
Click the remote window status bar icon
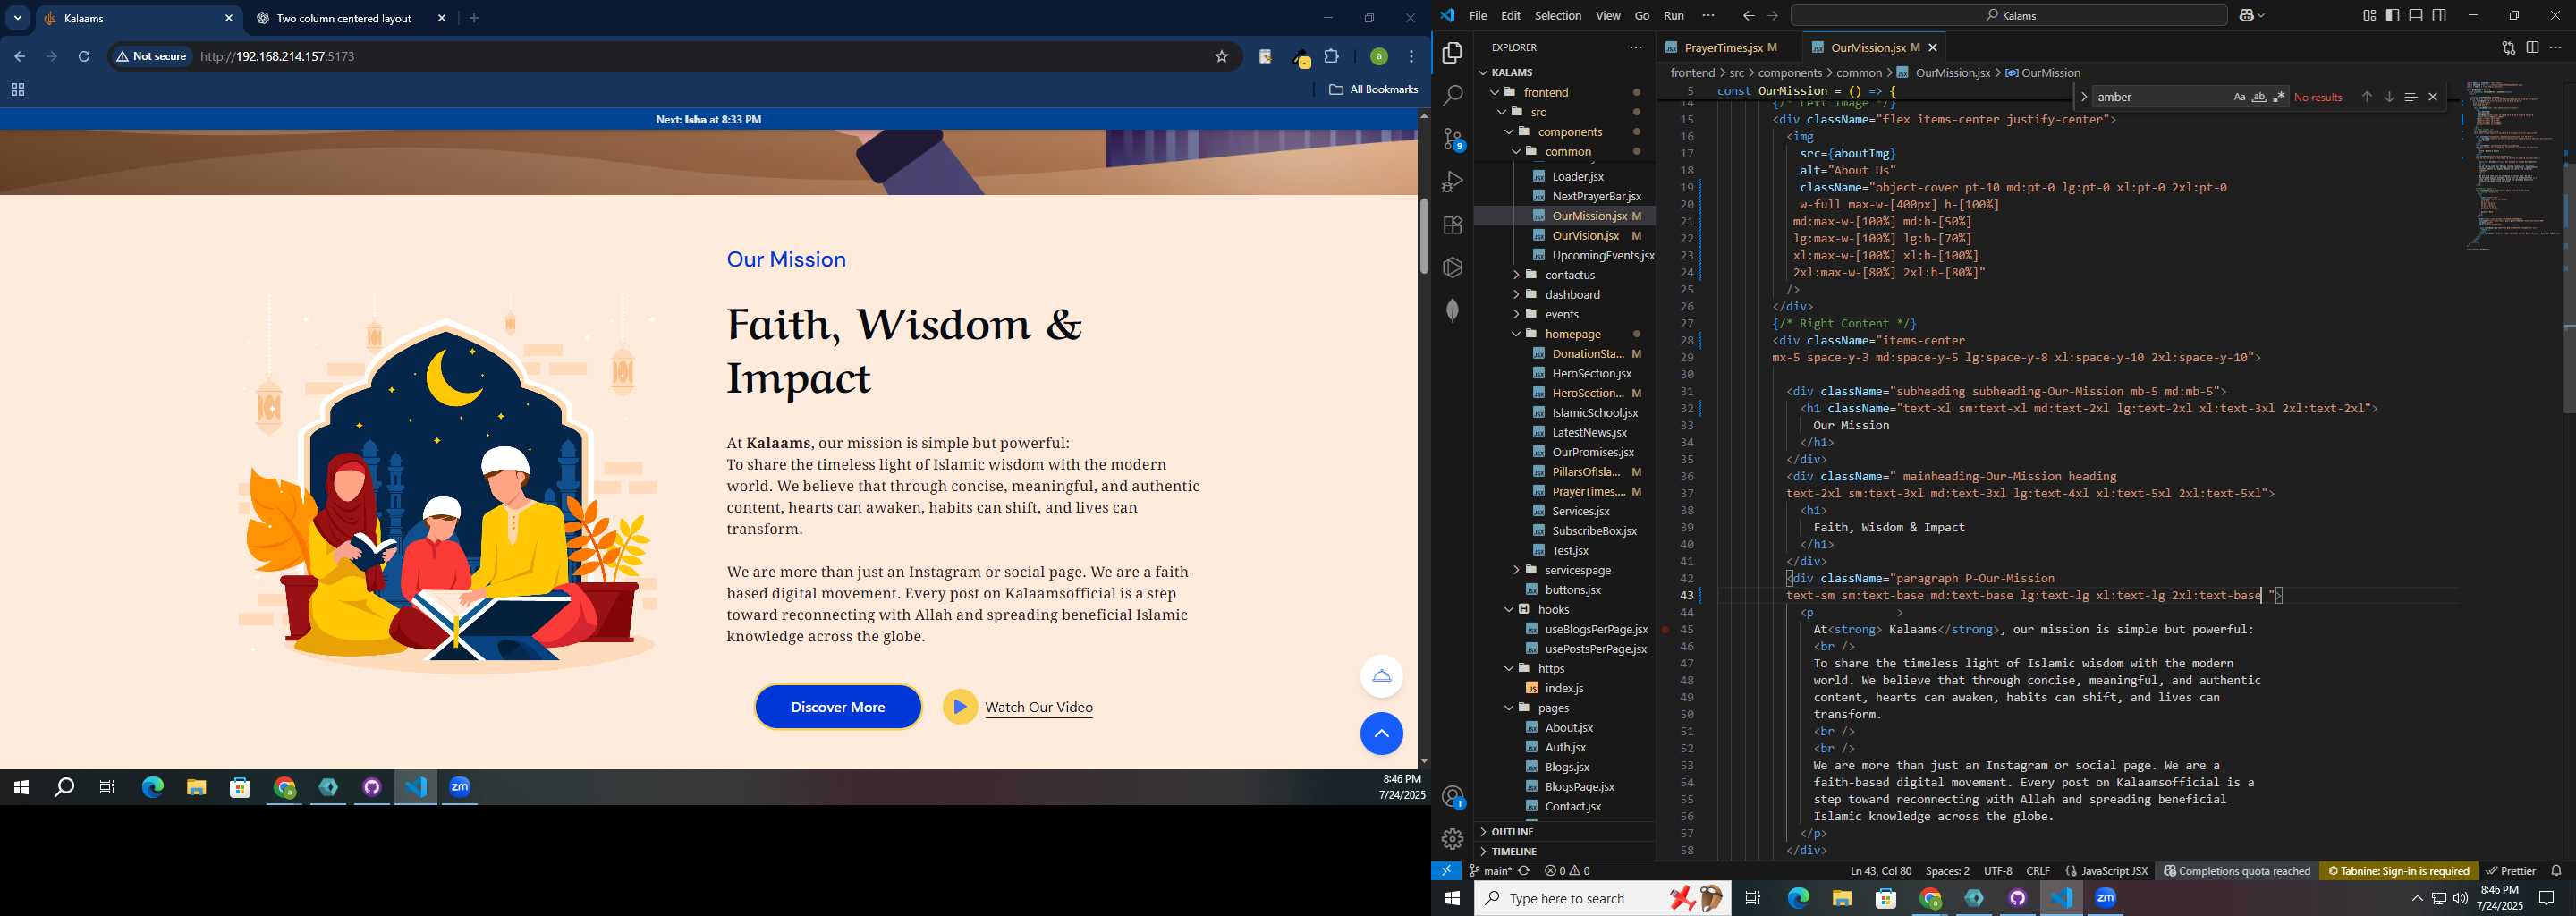click(x=1446, y=871)
